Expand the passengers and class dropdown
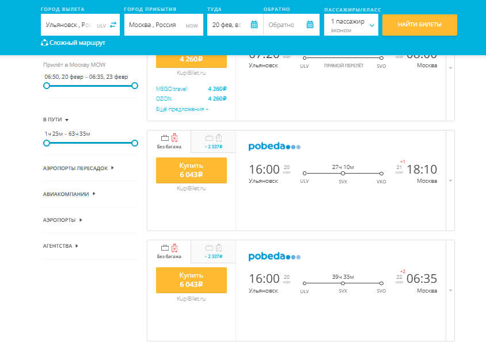 pyautogui.click(x=372, y=25)
